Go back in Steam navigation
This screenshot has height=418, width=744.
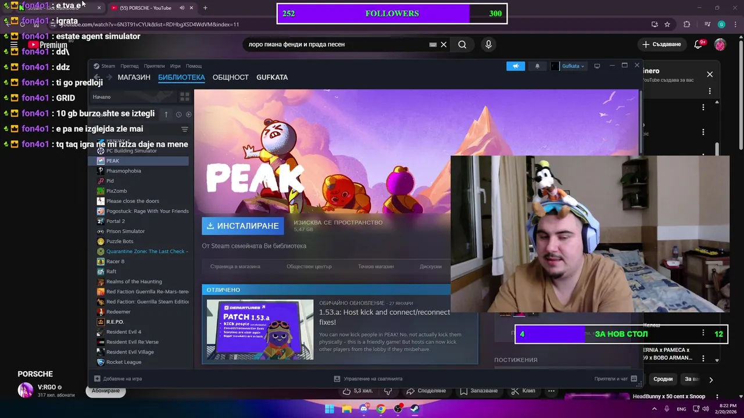tap(97, 77)
